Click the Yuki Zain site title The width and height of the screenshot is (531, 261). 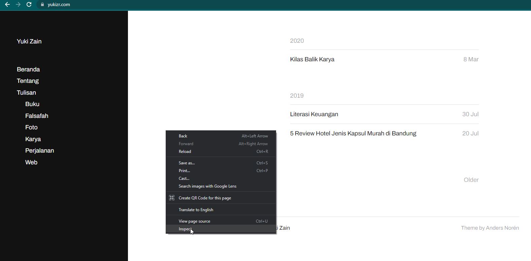tap(29, 41)
